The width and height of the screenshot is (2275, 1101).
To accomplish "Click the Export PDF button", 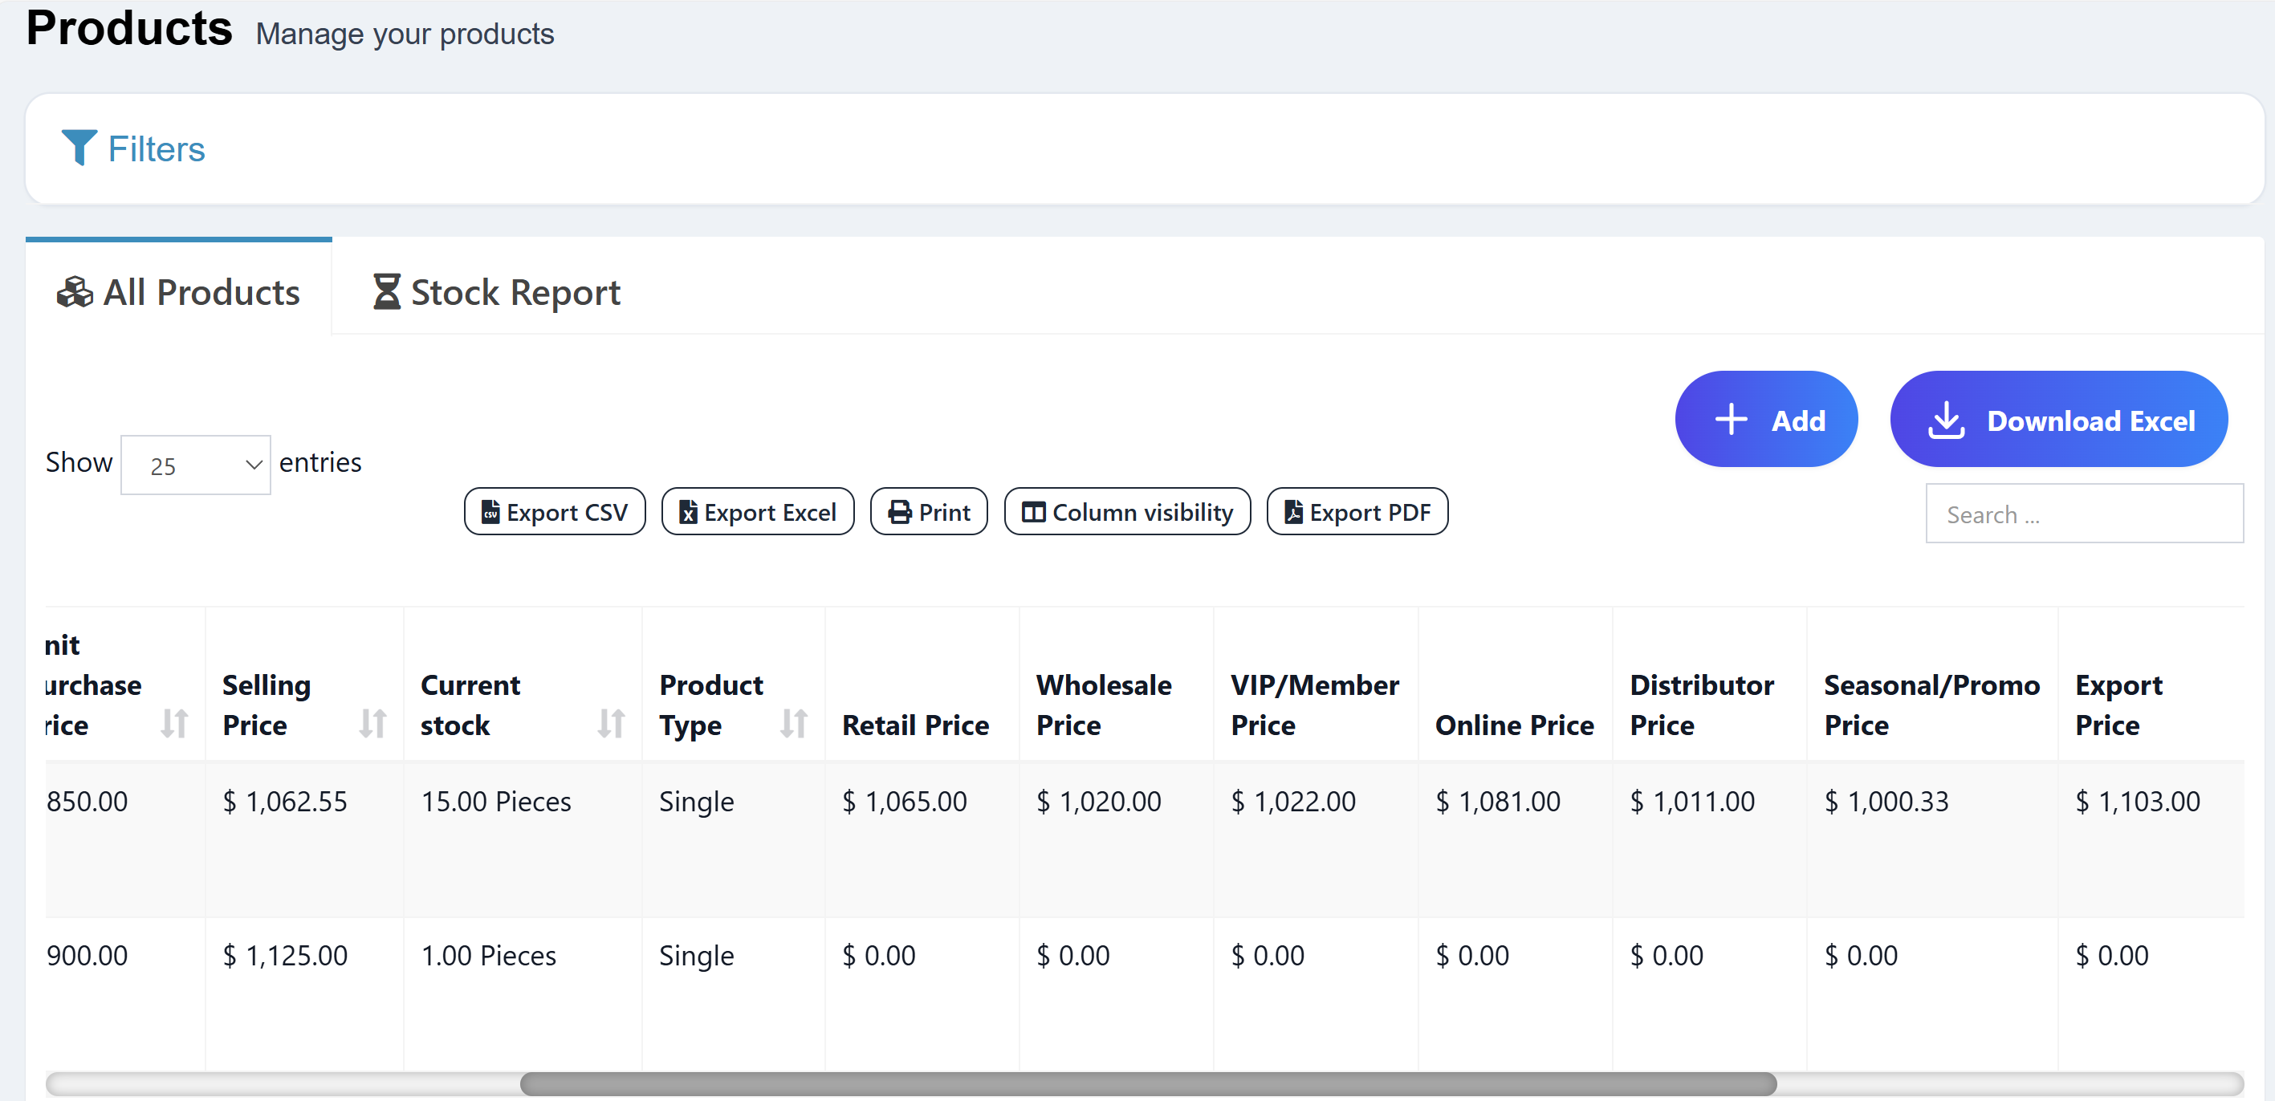I will [x=1357, y=512].
